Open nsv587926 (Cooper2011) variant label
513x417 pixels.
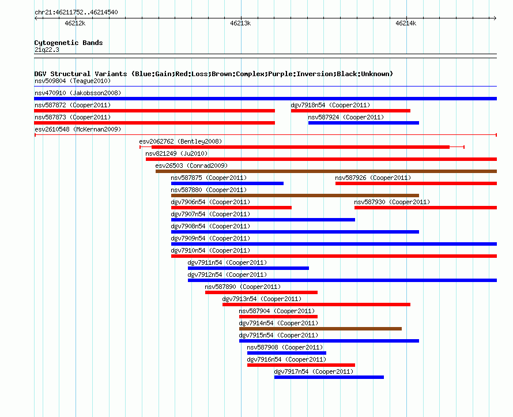[x=373, y=178]
